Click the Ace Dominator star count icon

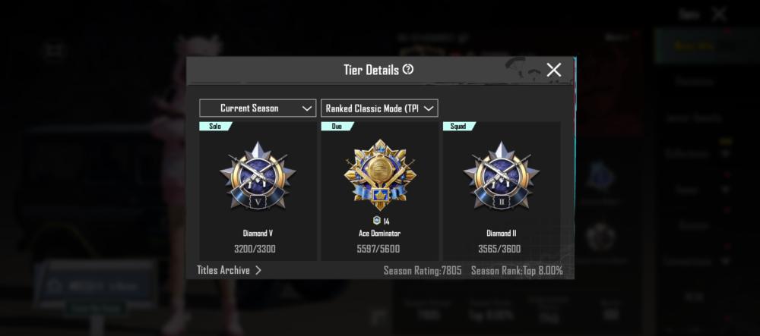pos(377,221)
